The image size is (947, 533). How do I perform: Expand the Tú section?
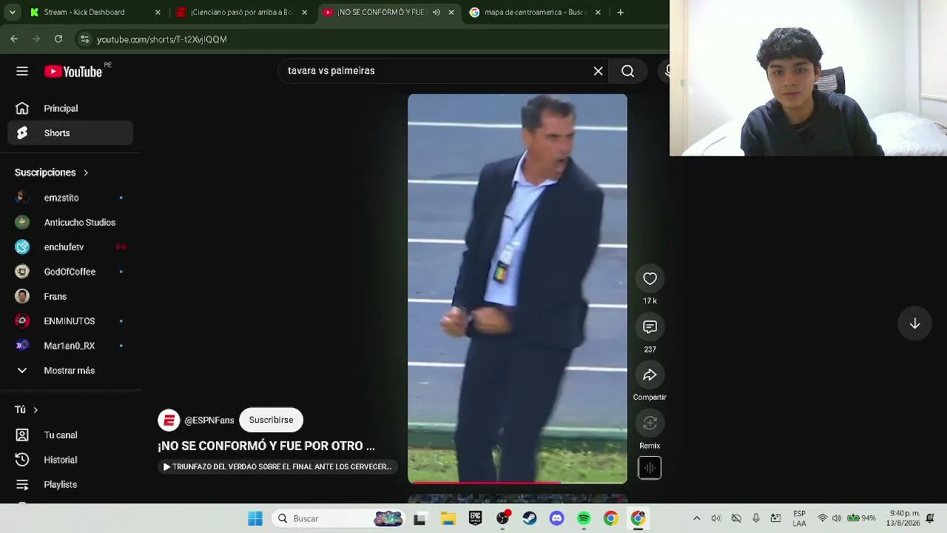(27, 410)
